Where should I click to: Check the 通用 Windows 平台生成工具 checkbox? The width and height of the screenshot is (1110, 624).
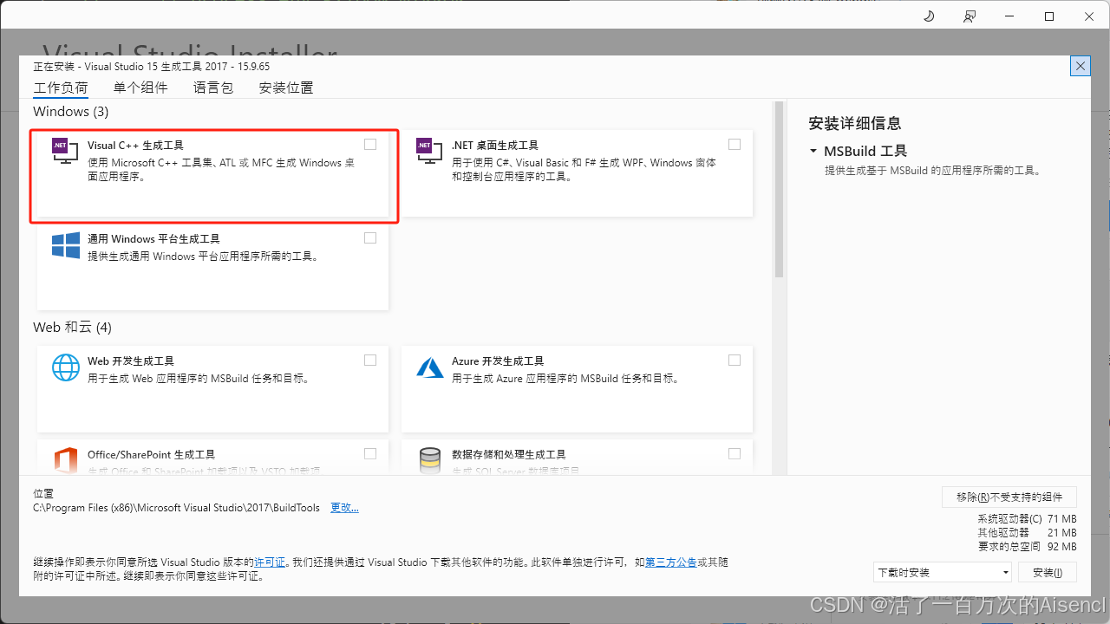click(x=370, y=237)
